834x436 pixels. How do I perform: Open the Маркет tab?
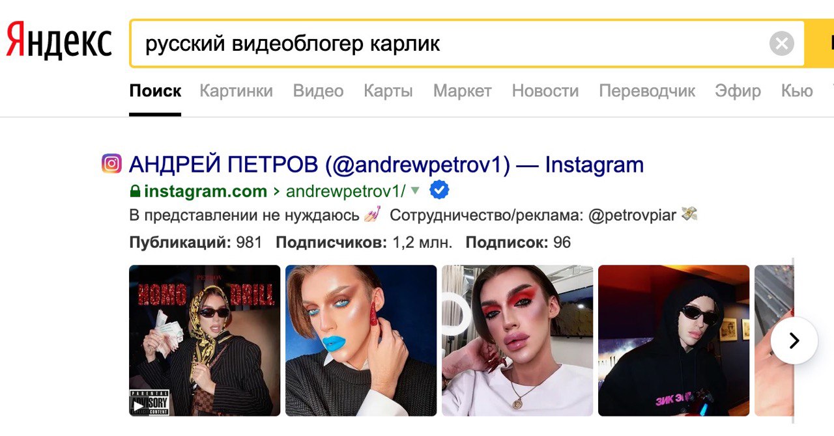(x=463, y=90)
